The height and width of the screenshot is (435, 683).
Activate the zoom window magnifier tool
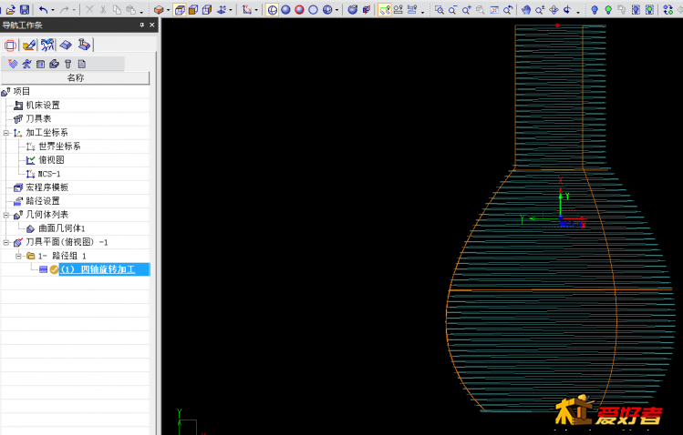[440, 10]
